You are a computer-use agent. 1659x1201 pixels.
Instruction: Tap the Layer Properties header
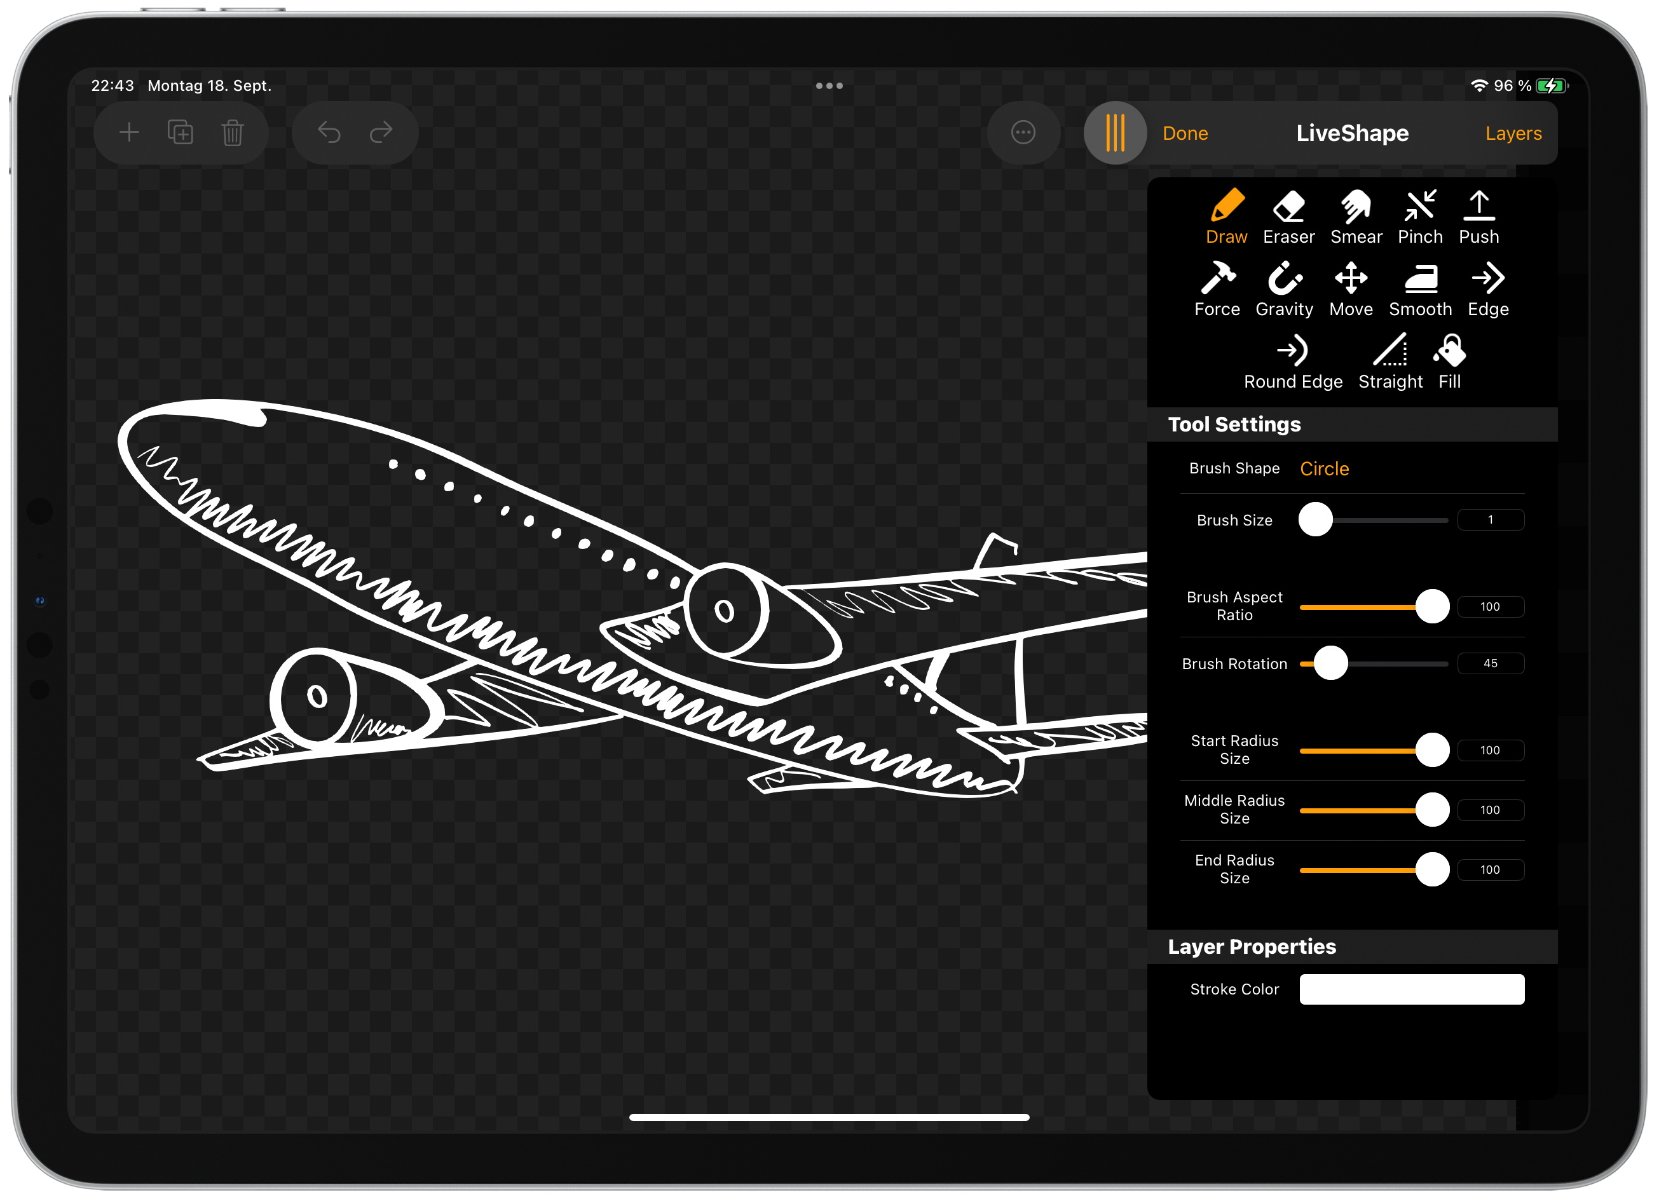click(x=1352, y=946)
